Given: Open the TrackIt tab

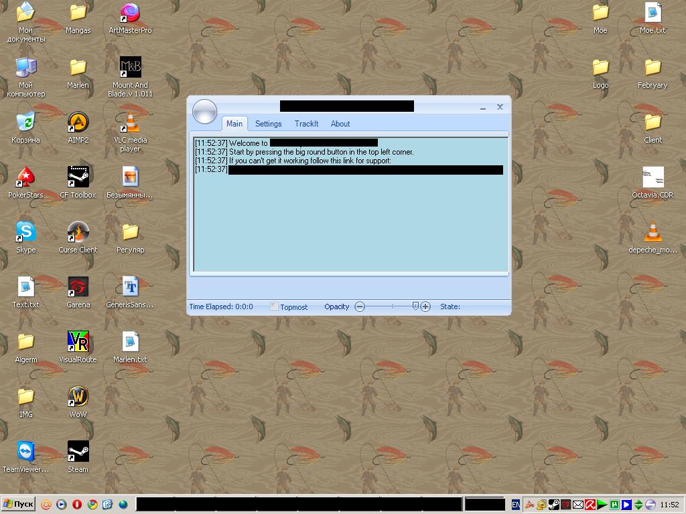Looking at the screenshot, I should point(306,124).
